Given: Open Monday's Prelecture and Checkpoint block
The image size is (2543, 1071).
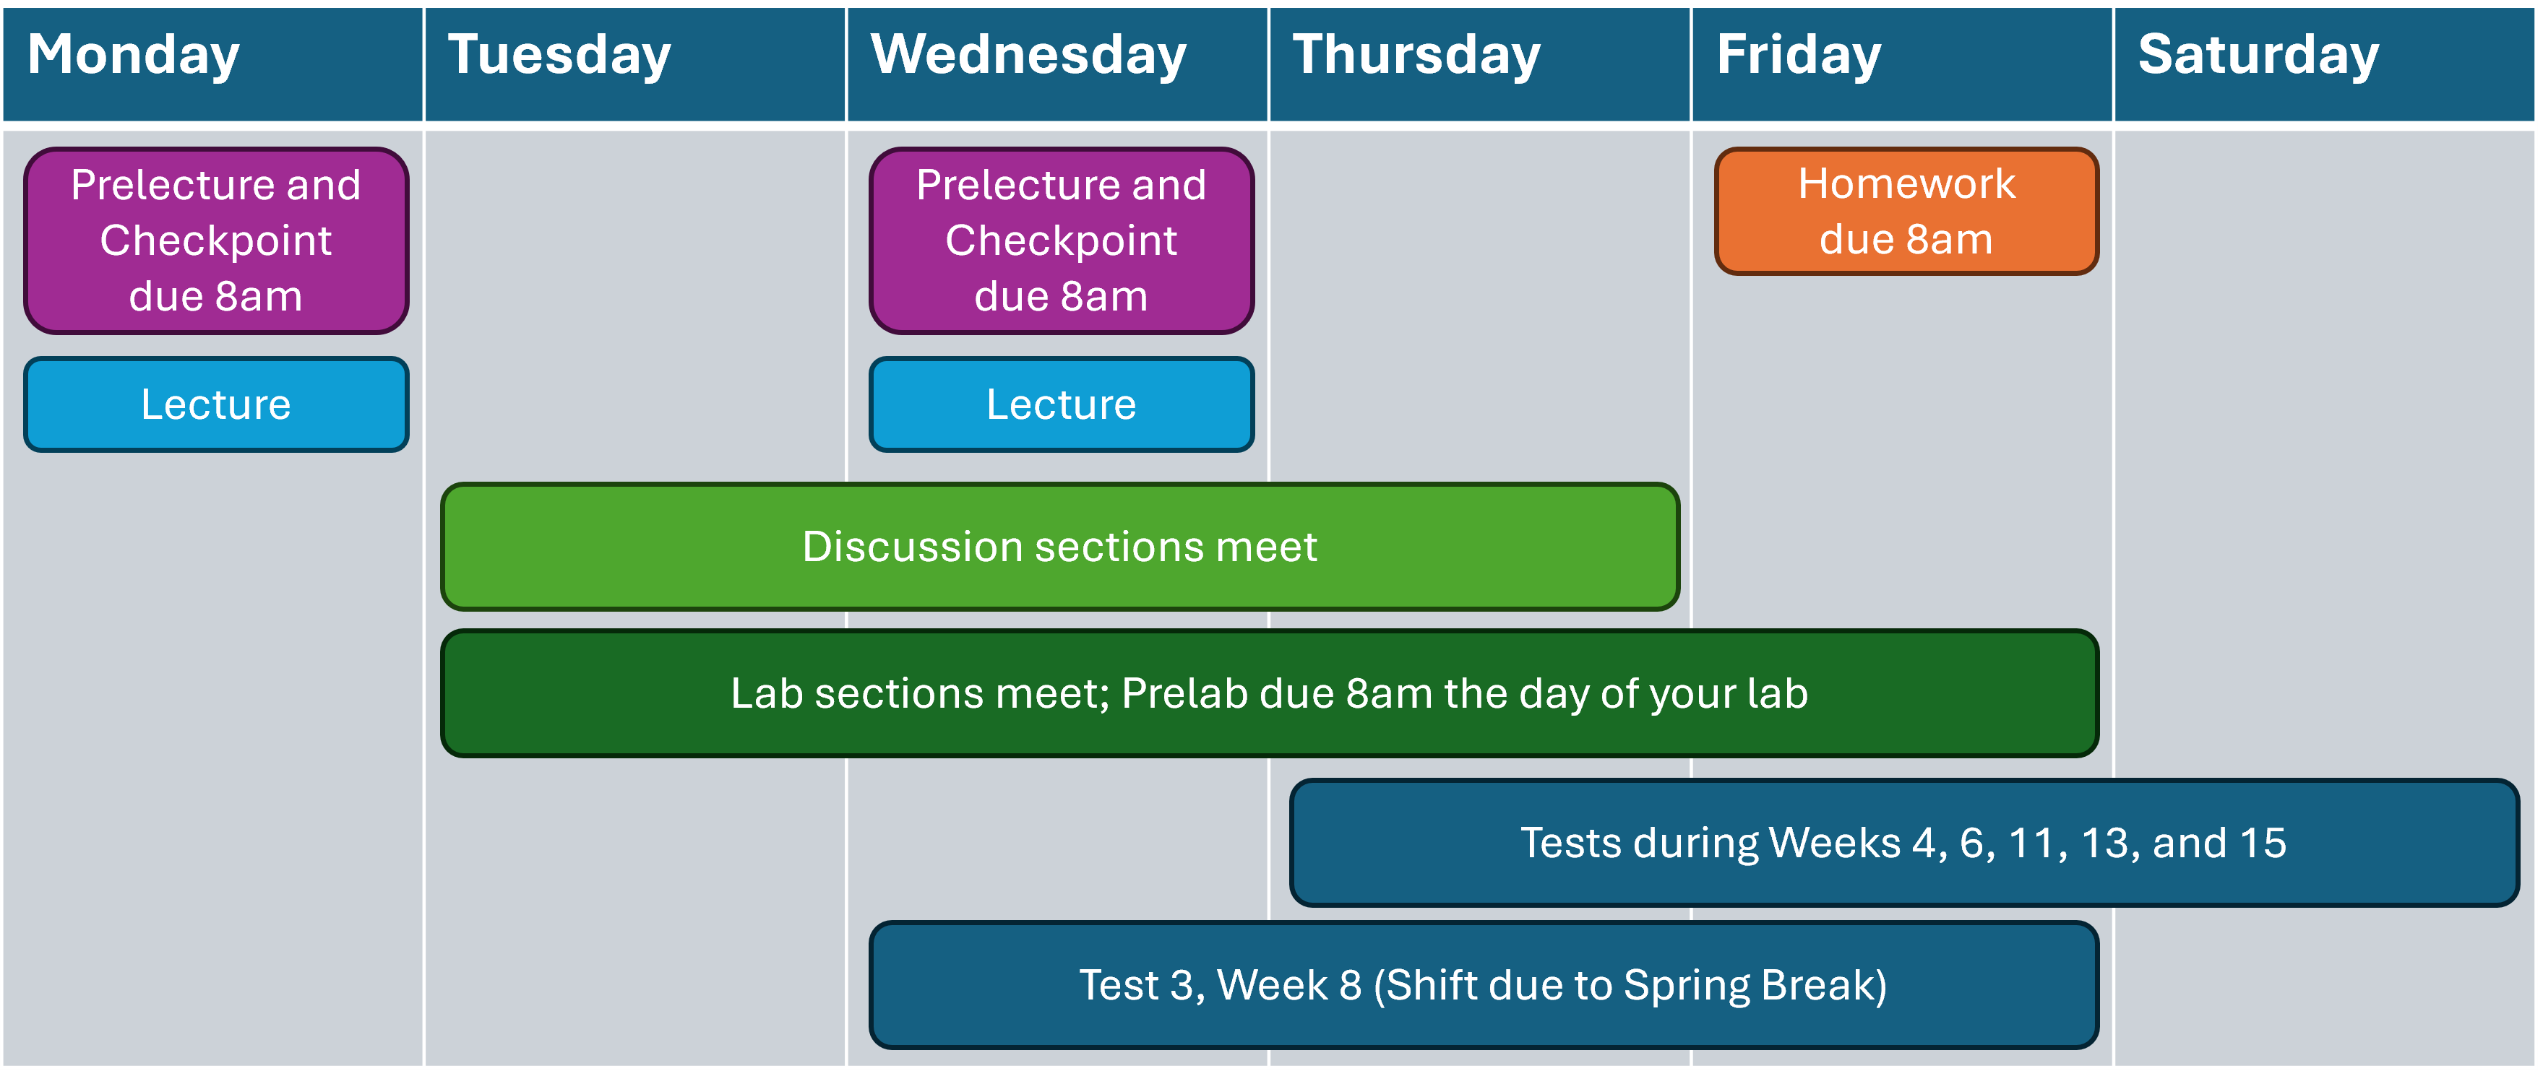Looking at the screenshot, I should pos(216,240).
